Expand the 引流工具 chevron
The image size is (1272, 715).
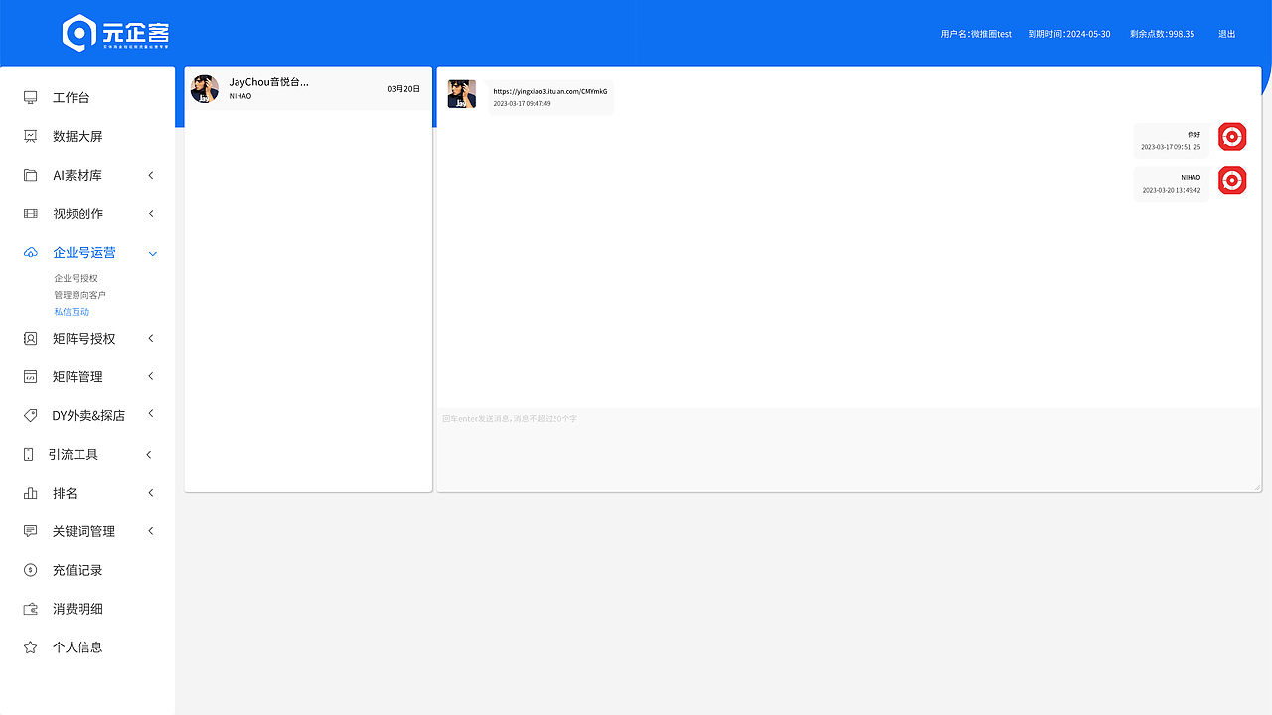pos(149,454)
